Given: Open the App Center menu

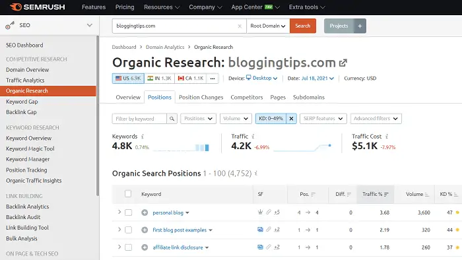Looking at the screenshot, I should pyautogui.click(x=255, y=7).
